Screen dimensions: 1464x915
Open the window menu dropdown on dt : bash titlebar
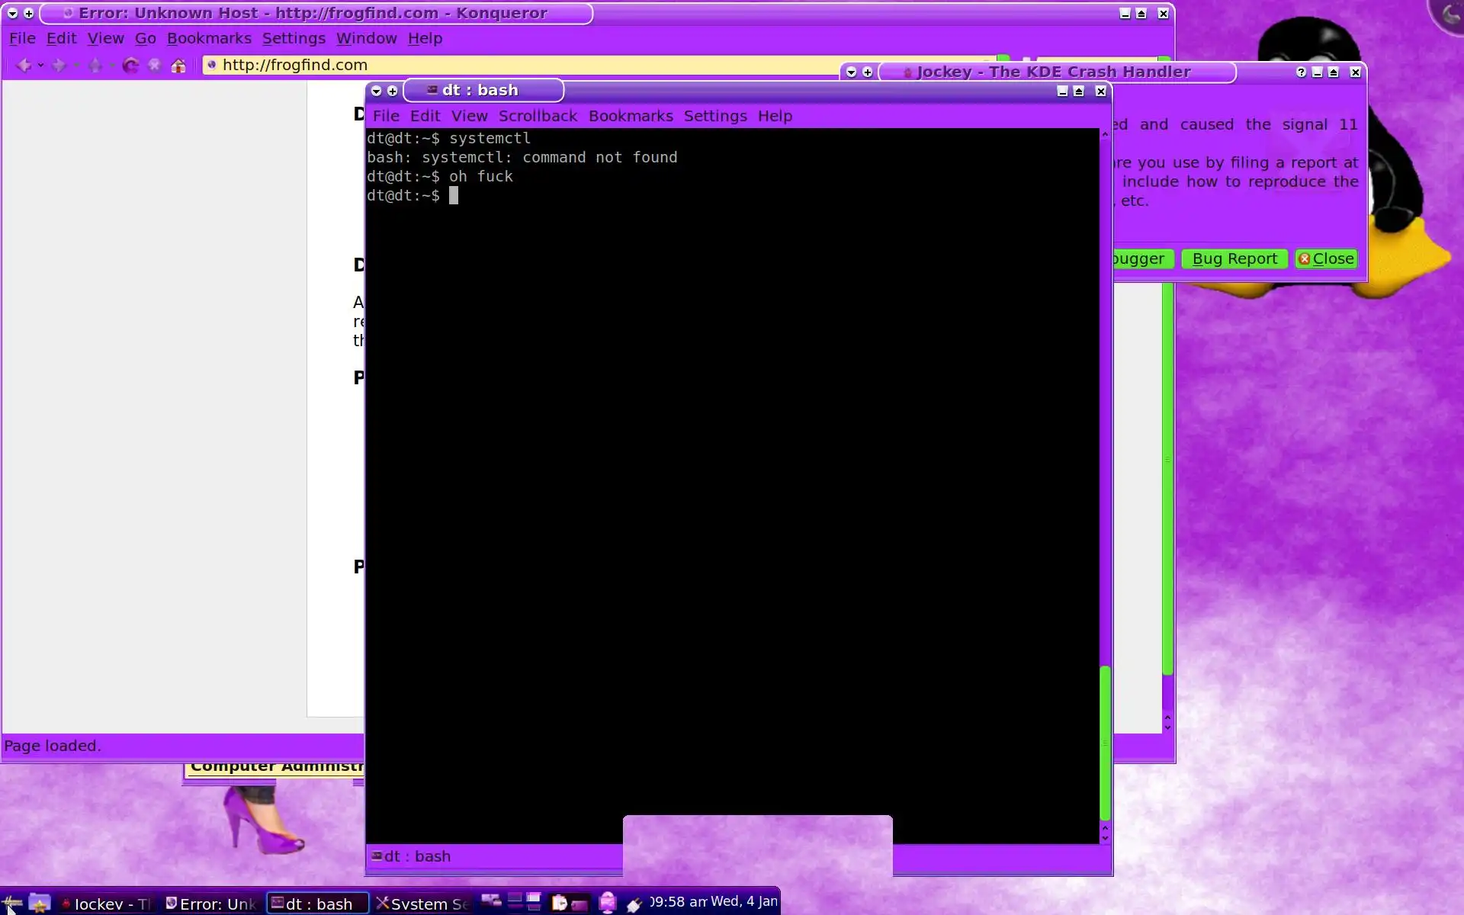pyautogui.click(x=376, y=91)
